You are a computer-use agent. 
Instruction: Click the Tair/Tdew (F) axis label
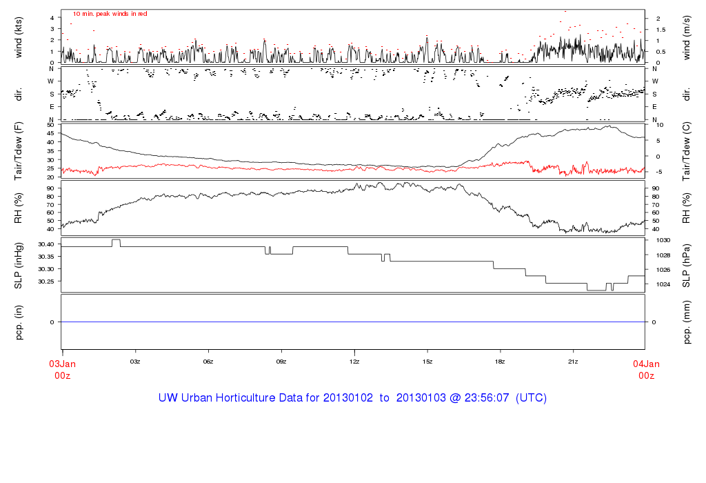19,151
